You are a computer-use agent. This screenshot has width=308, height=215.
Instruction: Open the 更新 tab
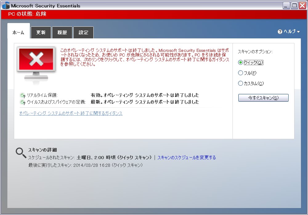(41, 33)
